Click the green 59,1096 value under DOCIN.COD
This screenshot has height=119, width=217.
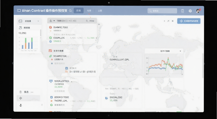point(114,101)
